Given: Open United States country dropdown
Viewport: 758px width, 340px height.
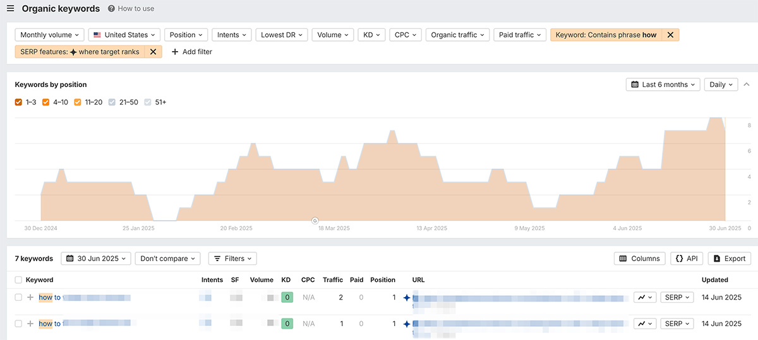Looking at the screenshot, I should (124, 35).
